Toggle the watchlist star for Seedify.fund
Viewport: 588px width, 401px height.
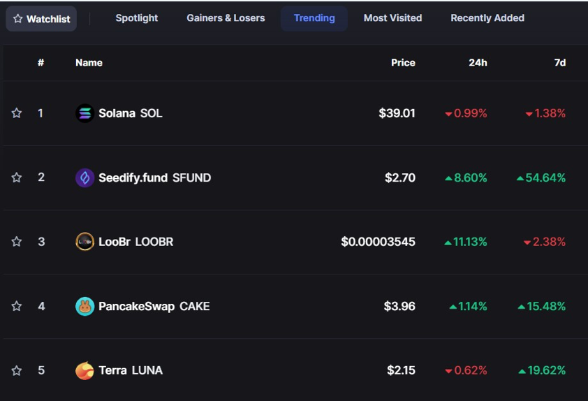click(17, 177)
